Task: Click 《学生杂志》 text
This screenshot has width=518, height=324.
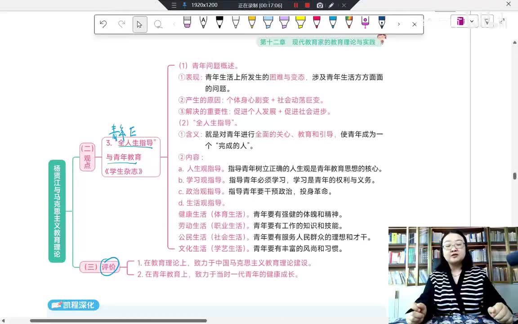Action: click(x=124, y=171)
